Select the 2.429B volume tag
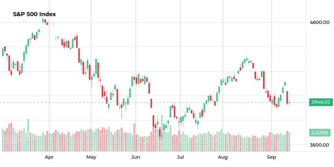 click(319, 133)
